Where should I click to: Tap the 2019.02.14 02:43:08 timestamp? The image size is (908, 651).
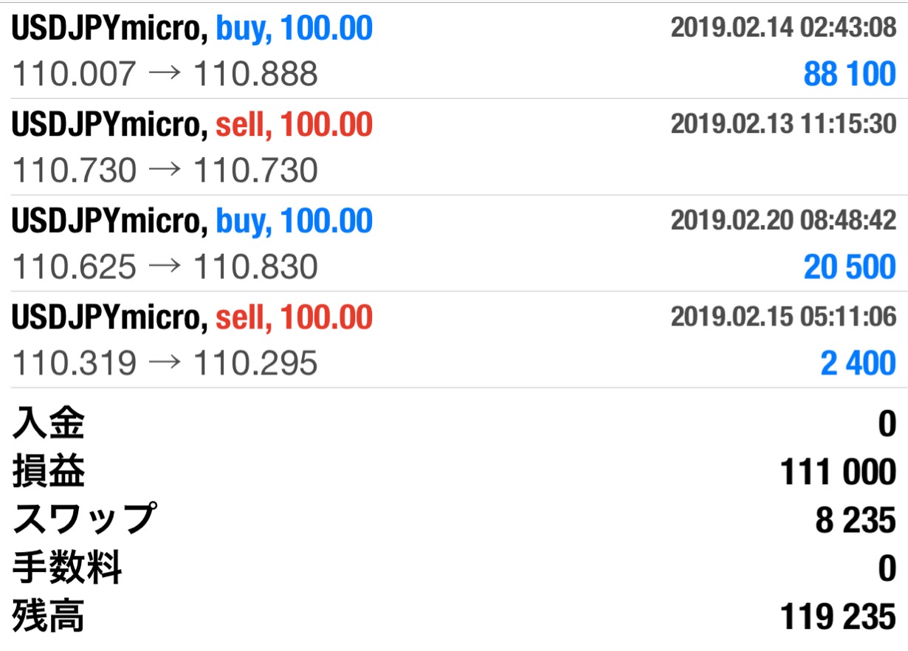coord(783,28)
